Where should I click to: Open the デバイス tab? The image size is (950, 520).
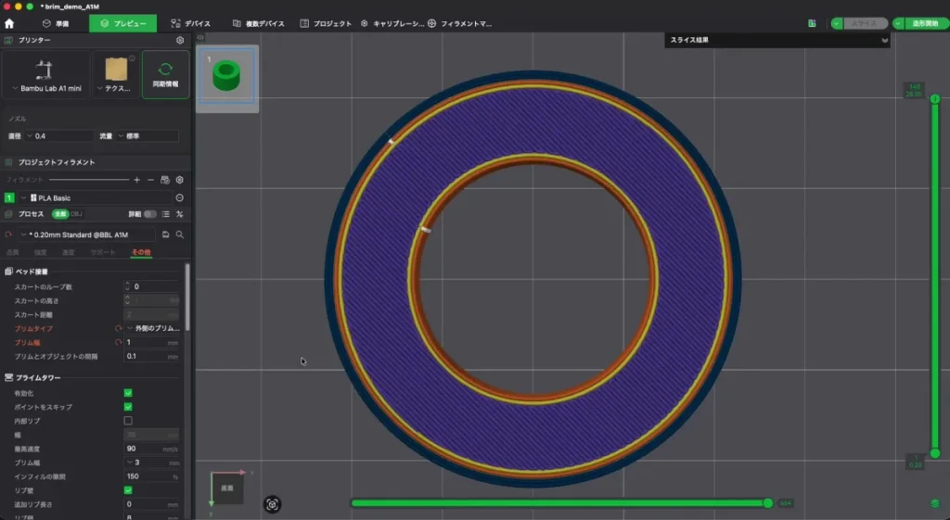191,23
